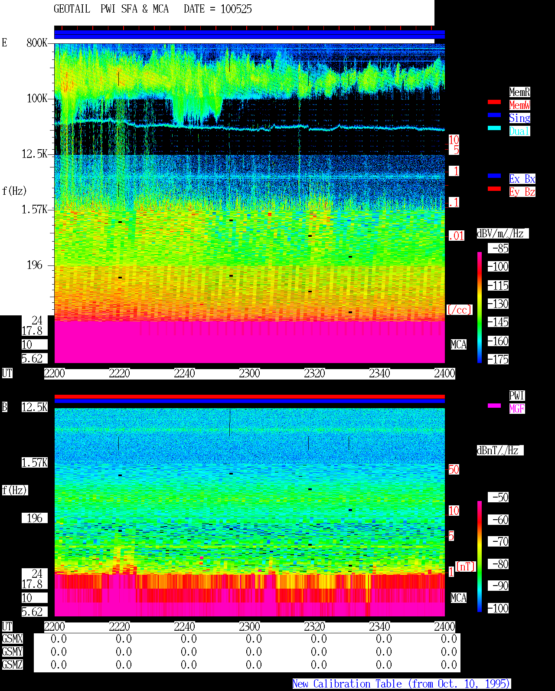Screen dimensions: 555x691
Task: Click the blue status bar above E spectrogram
Action: coord(249,35)
